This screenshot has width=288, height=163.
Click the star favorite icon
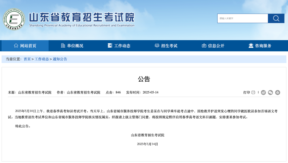tap(278, 92)
